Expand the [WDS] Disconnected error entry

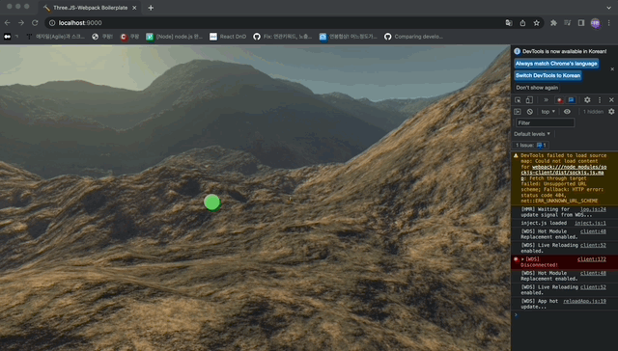522,259
